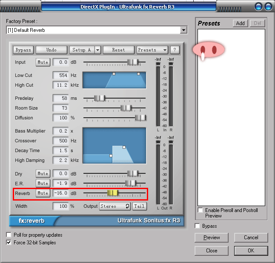275x263 pixels.
Task: Click the High Cut handle in filter graph
Action: tap(138, 74)
